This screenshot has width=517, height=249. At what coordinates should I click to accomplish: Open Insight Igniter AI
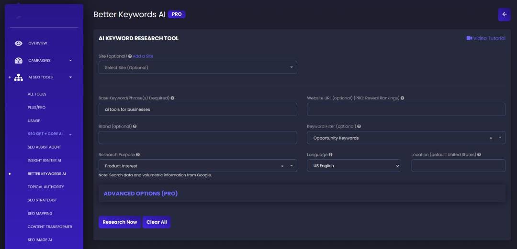(x=44, y=161)
